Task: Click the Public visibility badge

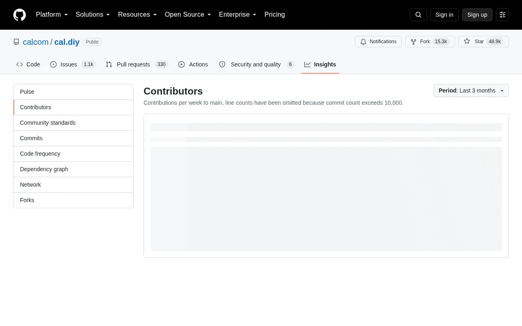Action: (92, 42)
